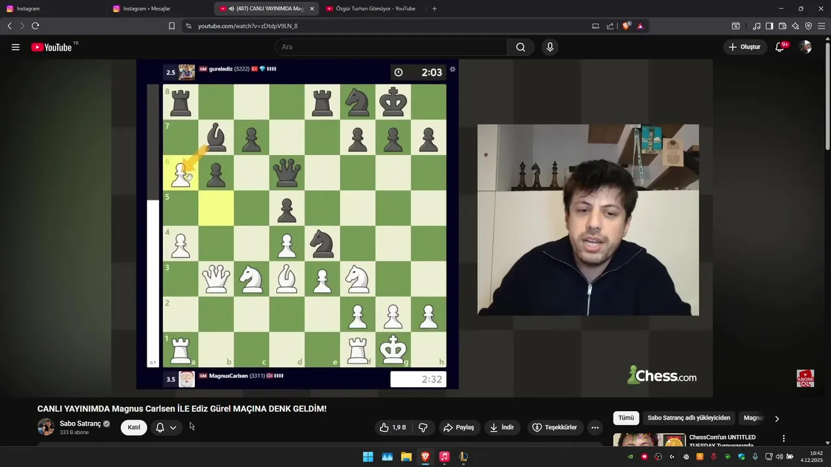Click the Brave Shields lion icon in address bar
The width and height of the screenshot is (831, 467).
(626, 26)
